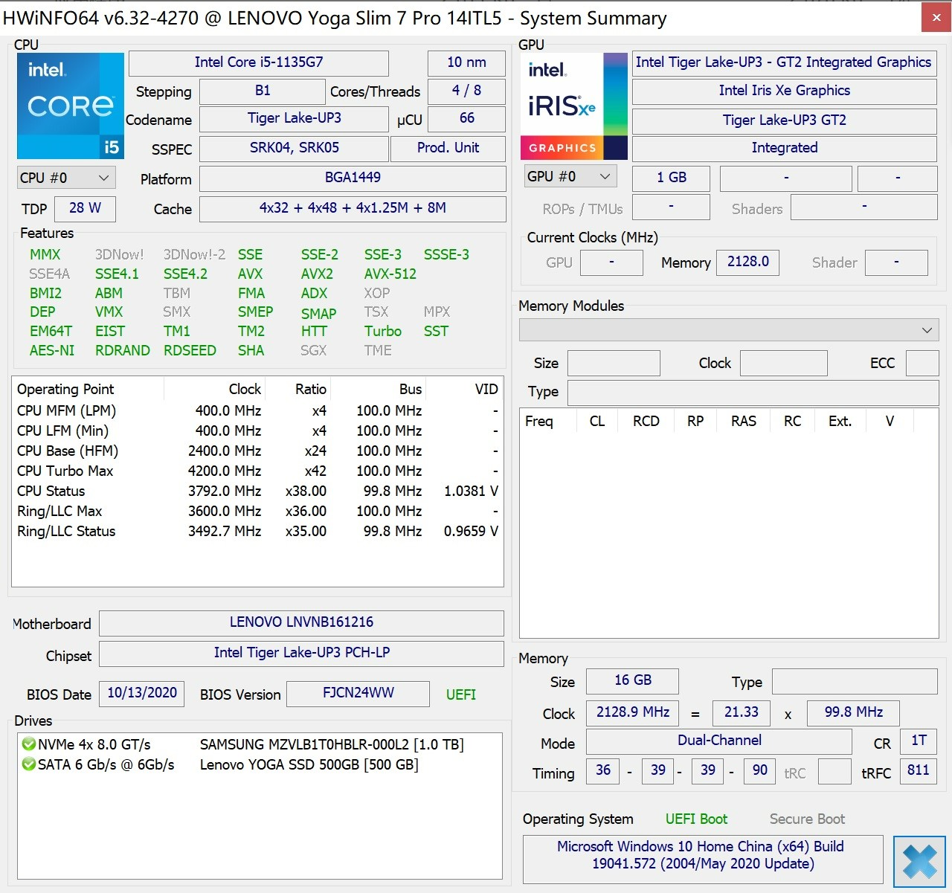Click the Intel Tiger Lake-UP3 PCH-LP chipset field
The image size is (952, 893).
tap(301, 654)
